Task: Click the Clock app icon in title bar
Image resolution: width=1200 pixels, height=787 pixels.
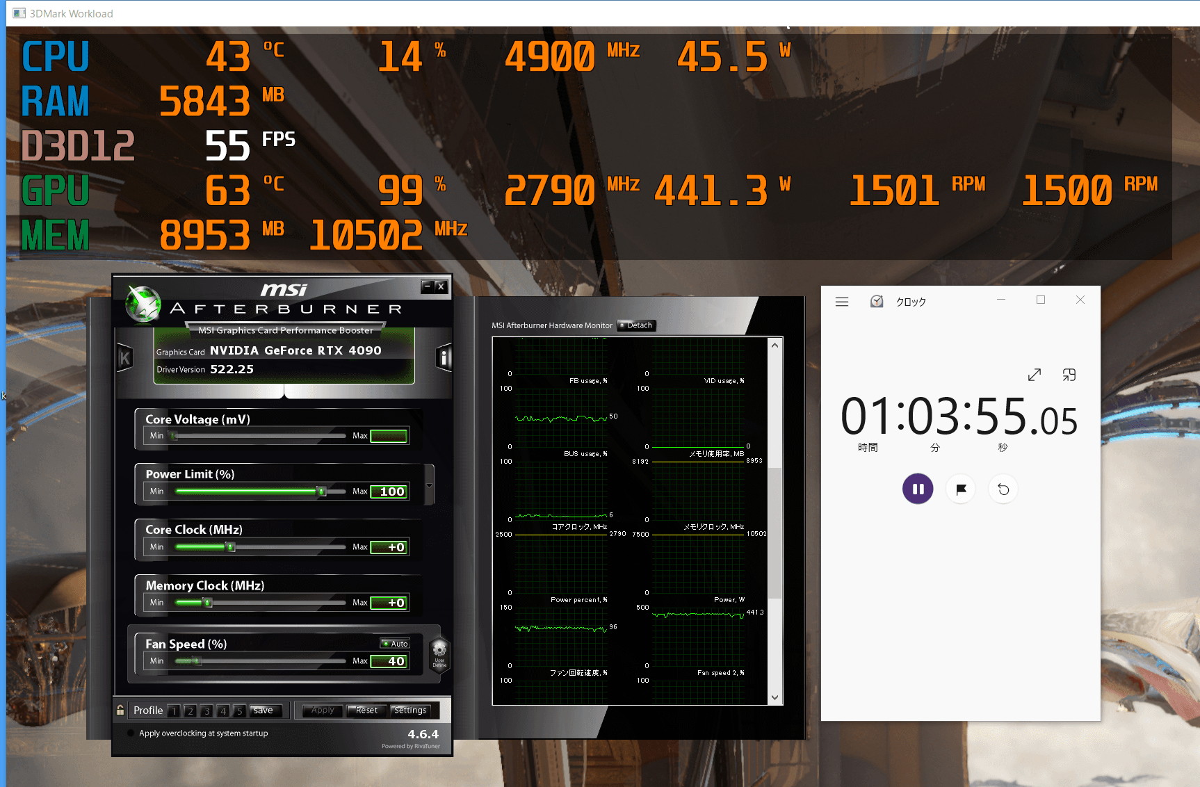Action: pos(877,301)
